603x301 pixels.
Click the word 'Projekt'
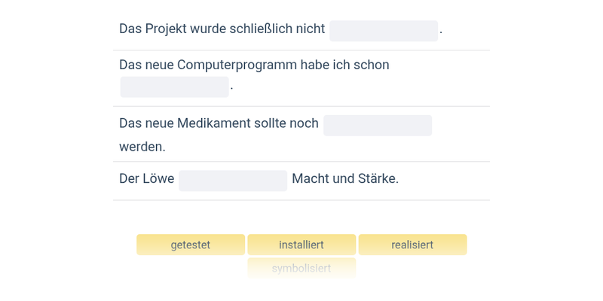click(170, 29)
